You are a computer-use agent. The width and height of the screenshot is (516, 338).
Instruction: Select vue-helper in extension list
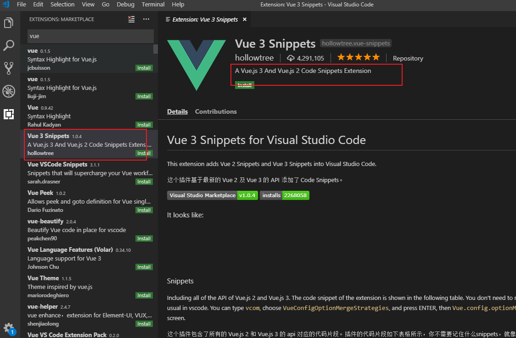[x=89, y=315]
